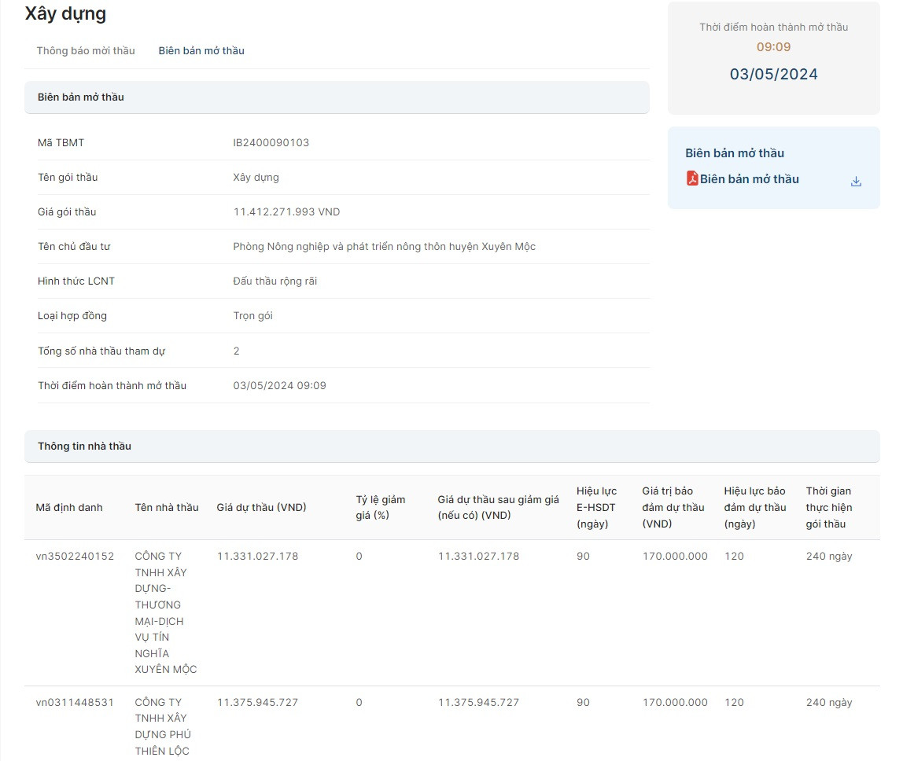The height and width of the screenshot is (761, 903).
Task: Click the Giá trị bảo đảm dự thầu header
Action: pos(673,507)
